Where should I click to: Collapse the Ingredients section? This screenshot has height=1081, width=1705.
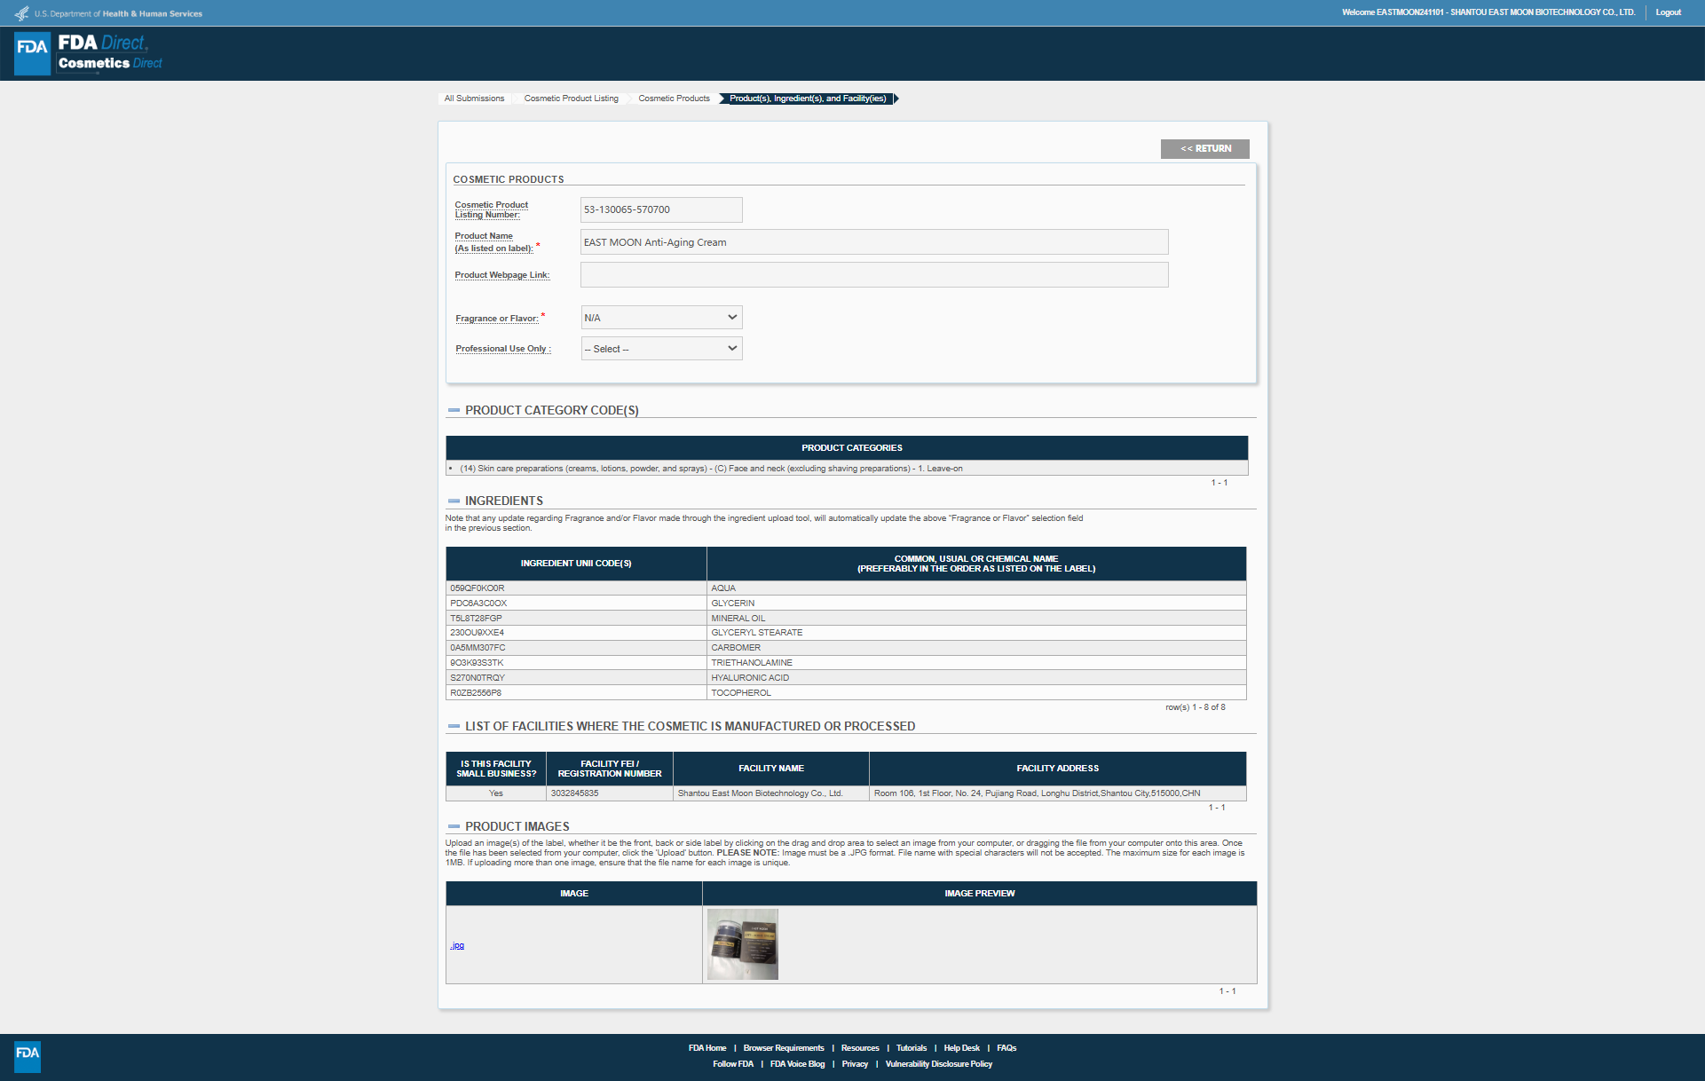pos(454,501)
